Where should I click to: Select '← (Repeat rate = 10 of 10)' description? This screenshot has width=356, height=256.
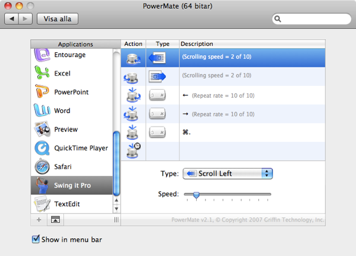click(218, 95)
